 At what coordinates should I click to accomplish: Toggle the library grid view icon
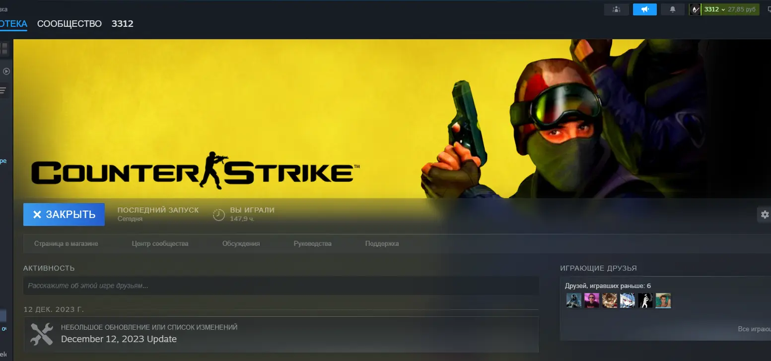point(4,49)
